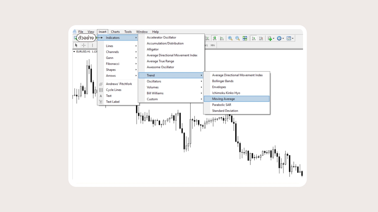Switch chart timeframe to MN
Viewport: 378px width, 212px height.
pos(213,45)
